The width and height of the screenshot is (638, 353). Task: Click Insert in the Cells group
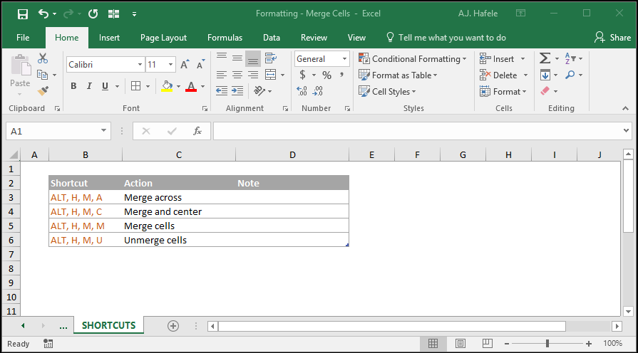click(497, 59)
